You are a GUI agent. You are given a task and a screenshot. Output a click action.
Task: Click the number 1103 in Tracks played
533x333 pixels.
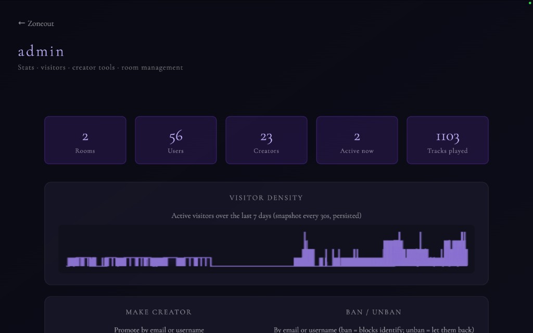[447, 137]
